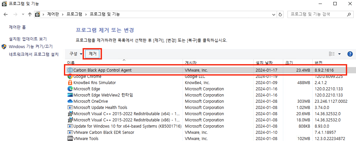Select the Microsoft OneDrive entry
The height and width of the screenshot is (141, 356).
coord(90,101)
